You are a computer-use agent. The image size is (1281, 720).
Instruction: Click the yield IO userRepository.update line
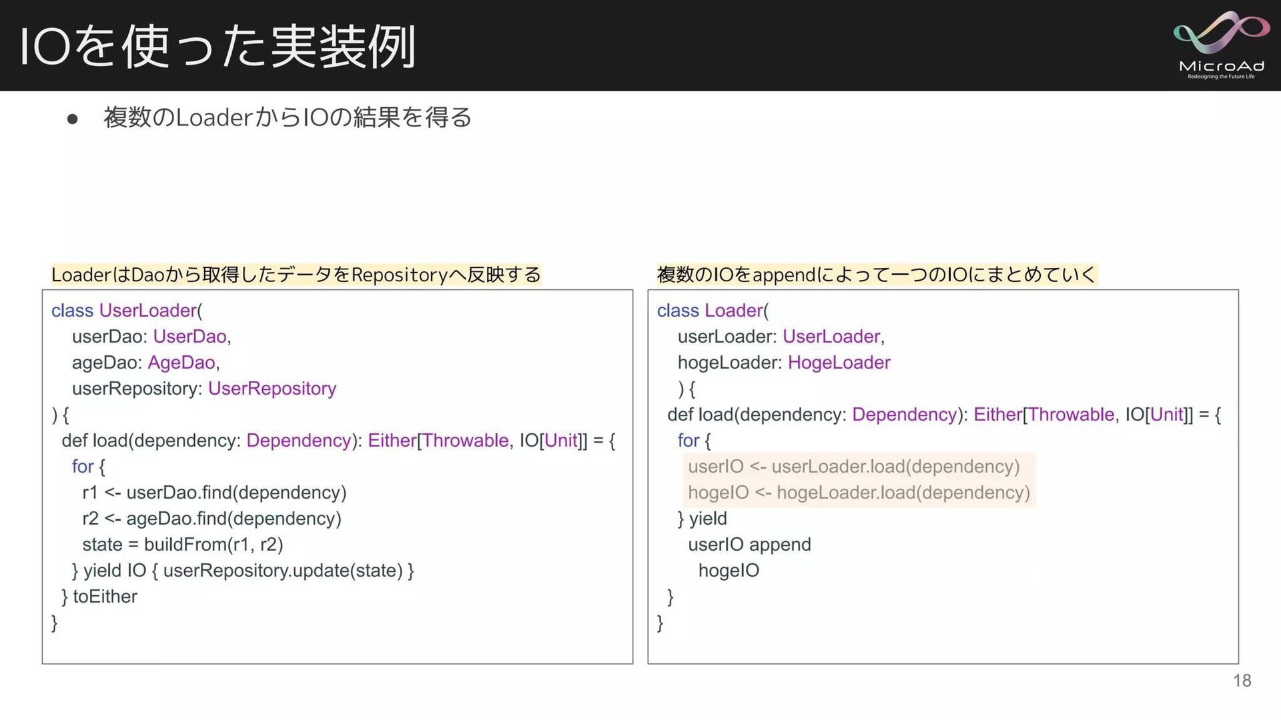coord(243,571)
